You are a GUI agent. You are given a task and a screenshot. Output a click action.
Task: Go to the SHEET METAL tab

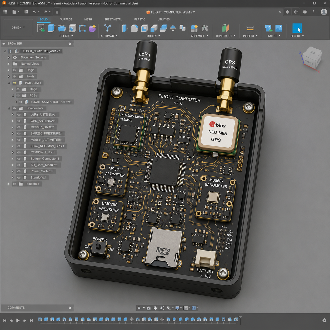(113, 19)
